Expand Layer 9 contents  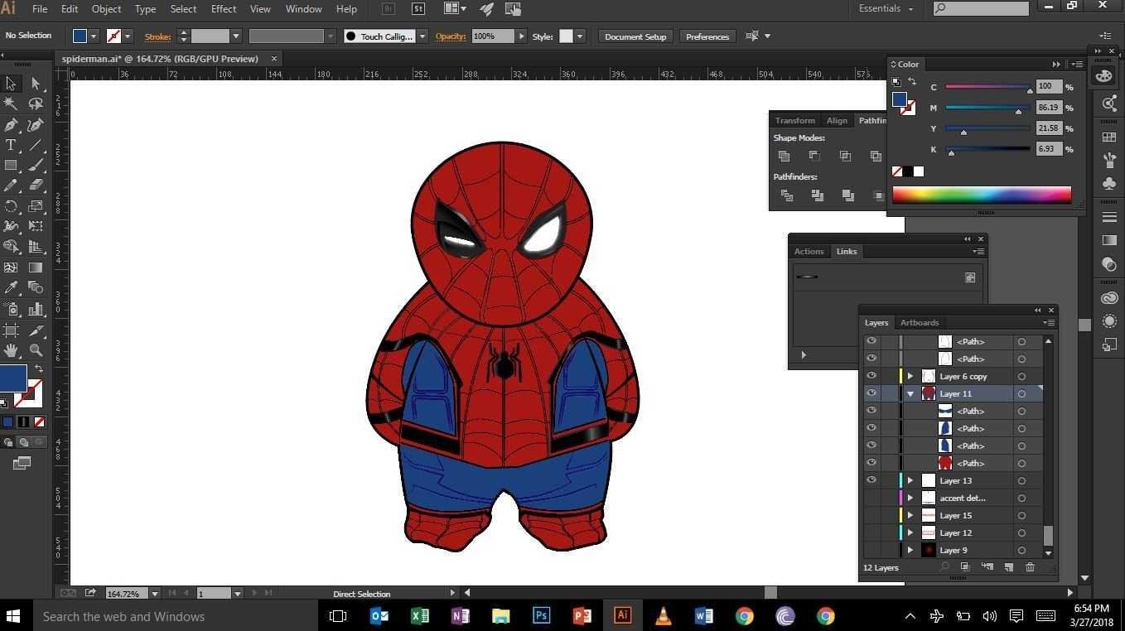[x=910, y=550]
